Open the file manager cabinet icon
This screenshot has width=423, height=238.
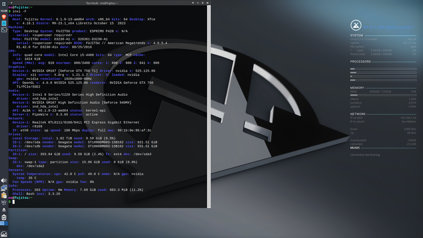click(x=4, y=23)
